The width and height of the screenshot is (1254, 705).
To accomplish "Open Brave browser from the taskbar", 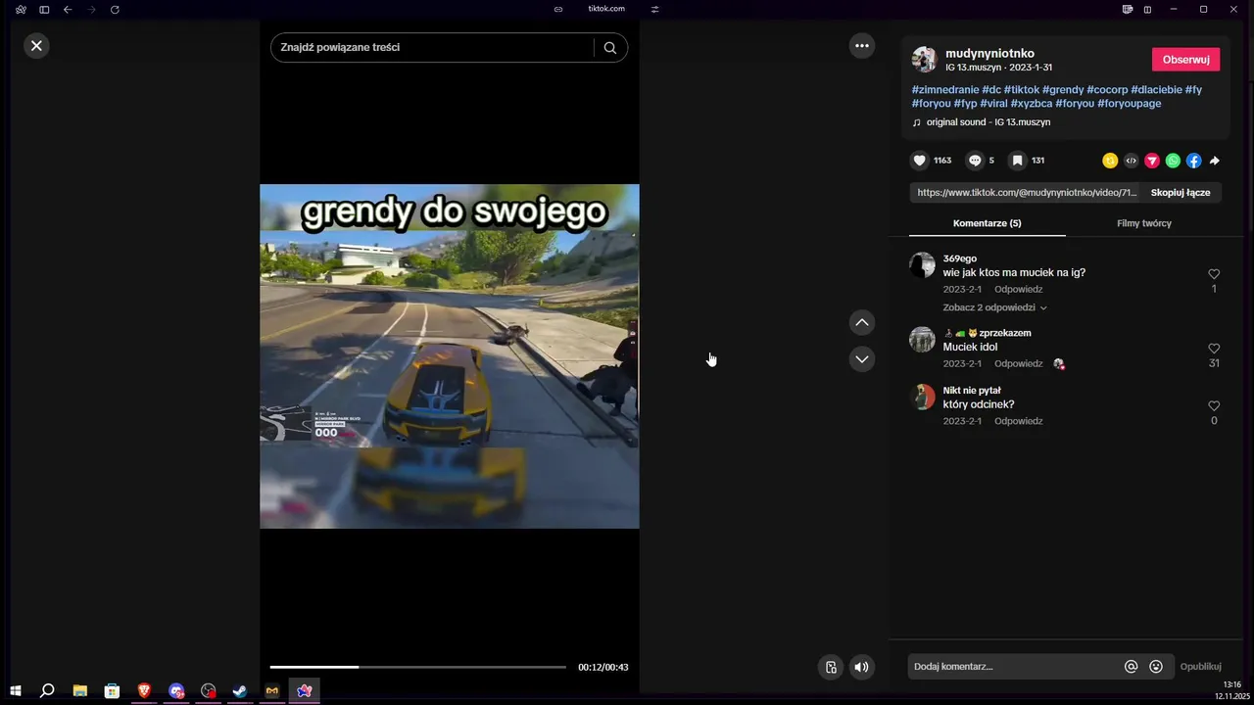I will pyautogui.click(x=144, y=691).
